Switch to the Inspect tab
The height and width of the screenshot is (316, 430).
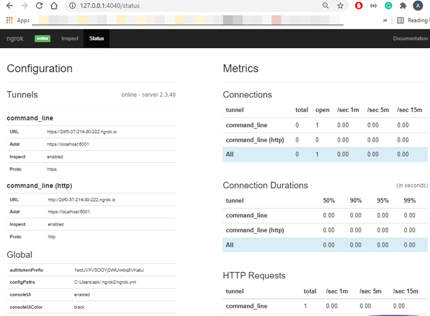(69, 39)
